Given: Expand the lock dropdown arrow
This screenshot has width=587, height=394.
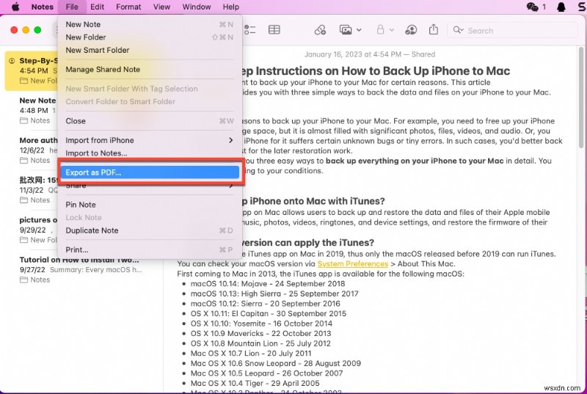Looking at the screenshot, I should point(392,30).
